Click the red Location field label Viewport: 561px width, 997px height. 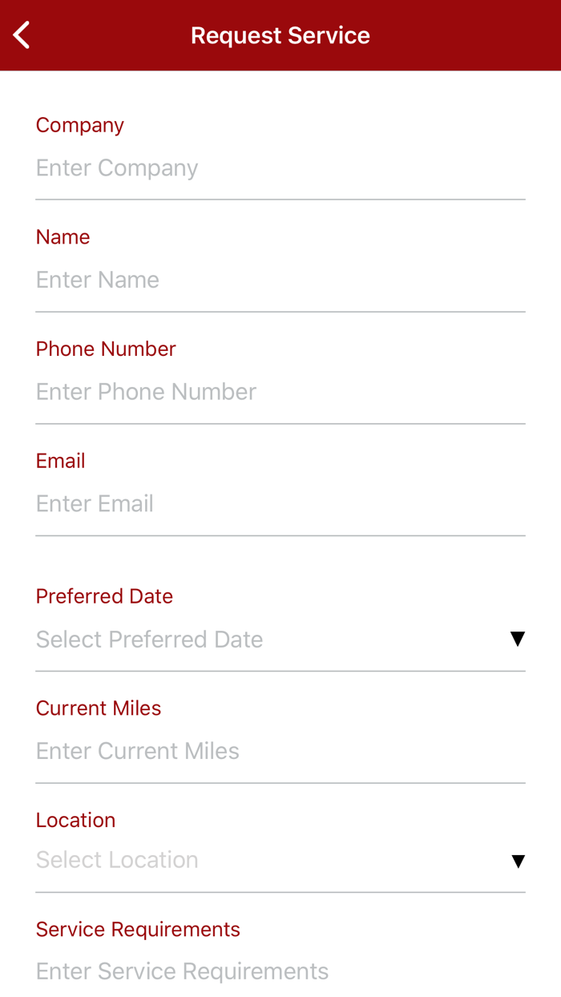click(x=76, y=821)
